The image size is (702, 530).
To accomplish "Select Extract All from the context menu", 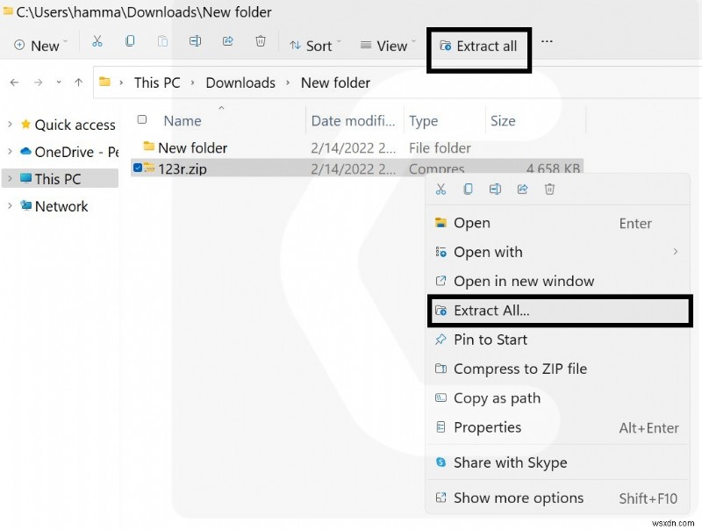I will pos(491,311).
